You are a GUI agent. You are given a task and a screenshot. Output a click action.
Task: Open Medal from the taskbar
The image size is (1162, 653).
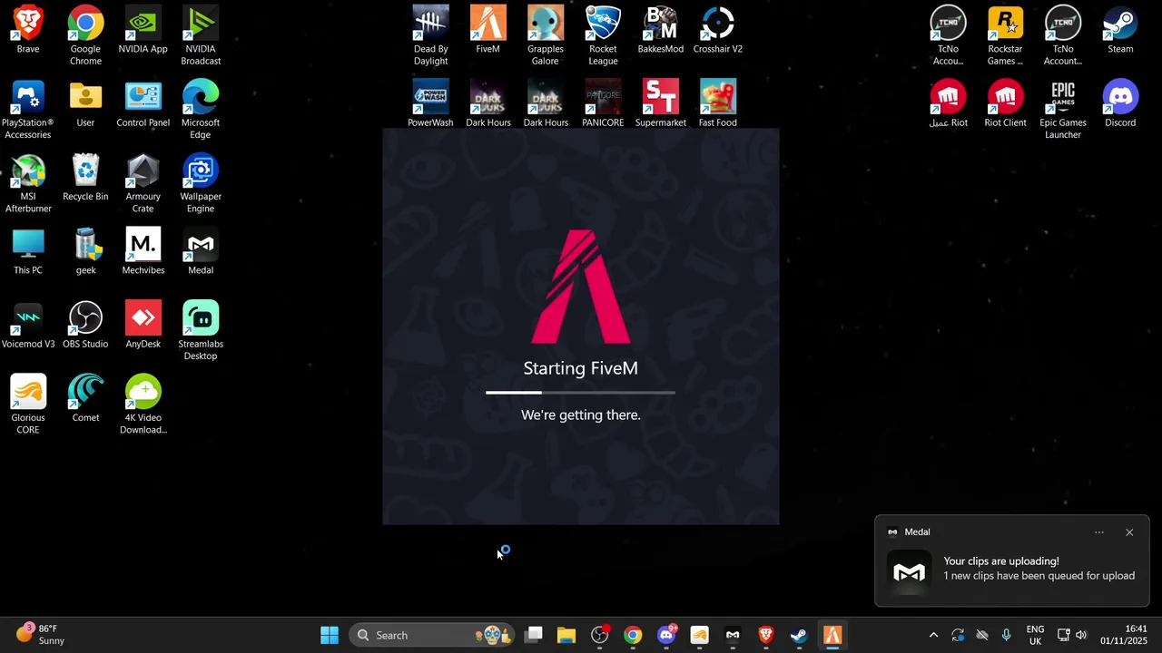[733, 635]
